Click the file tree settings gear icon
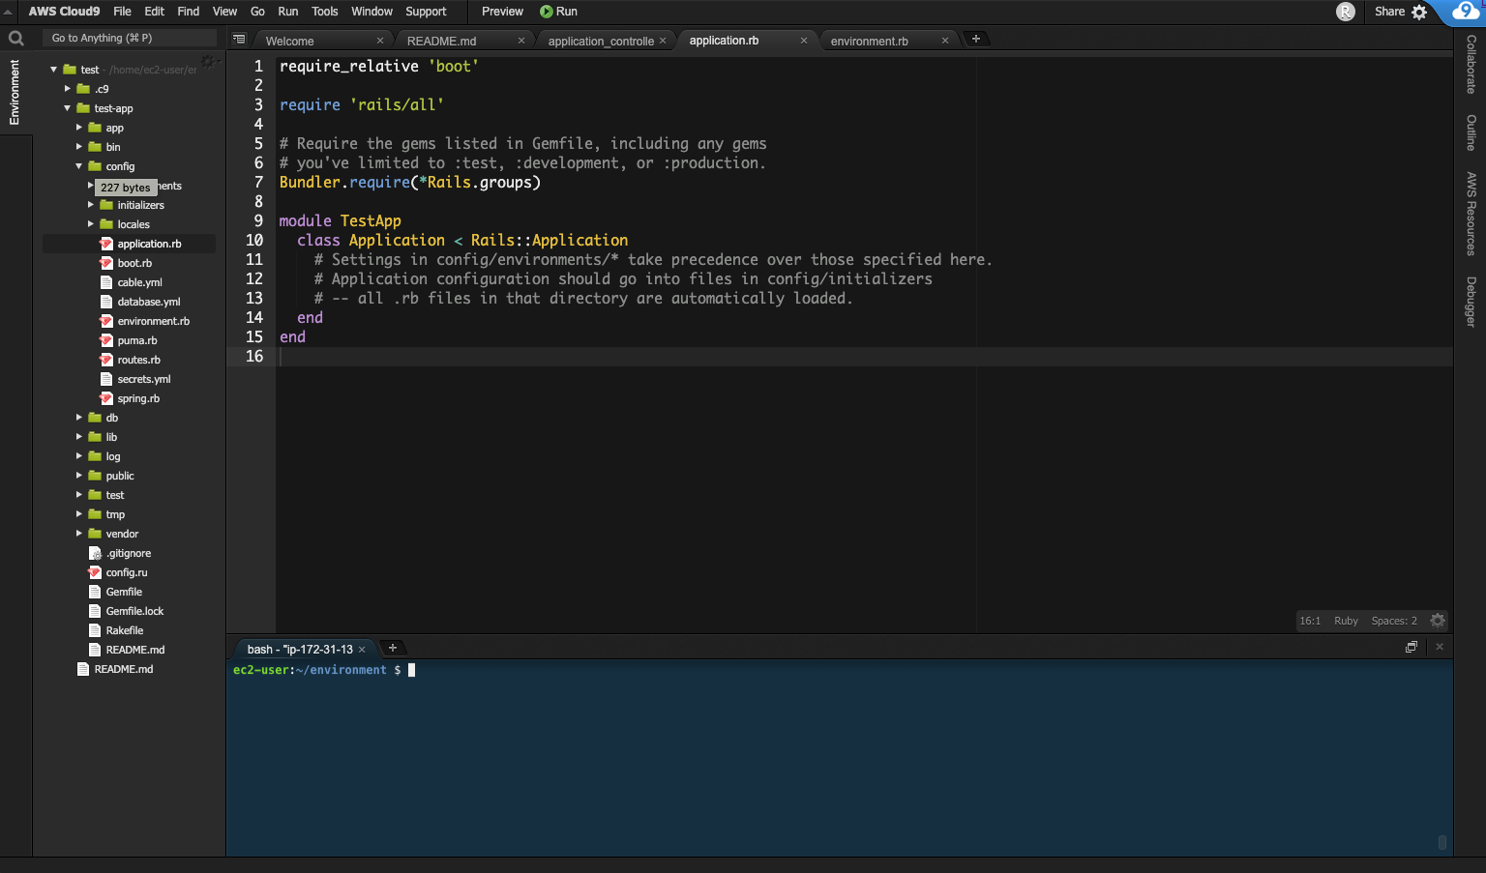Screen dimensions: 1486x873 207,62
